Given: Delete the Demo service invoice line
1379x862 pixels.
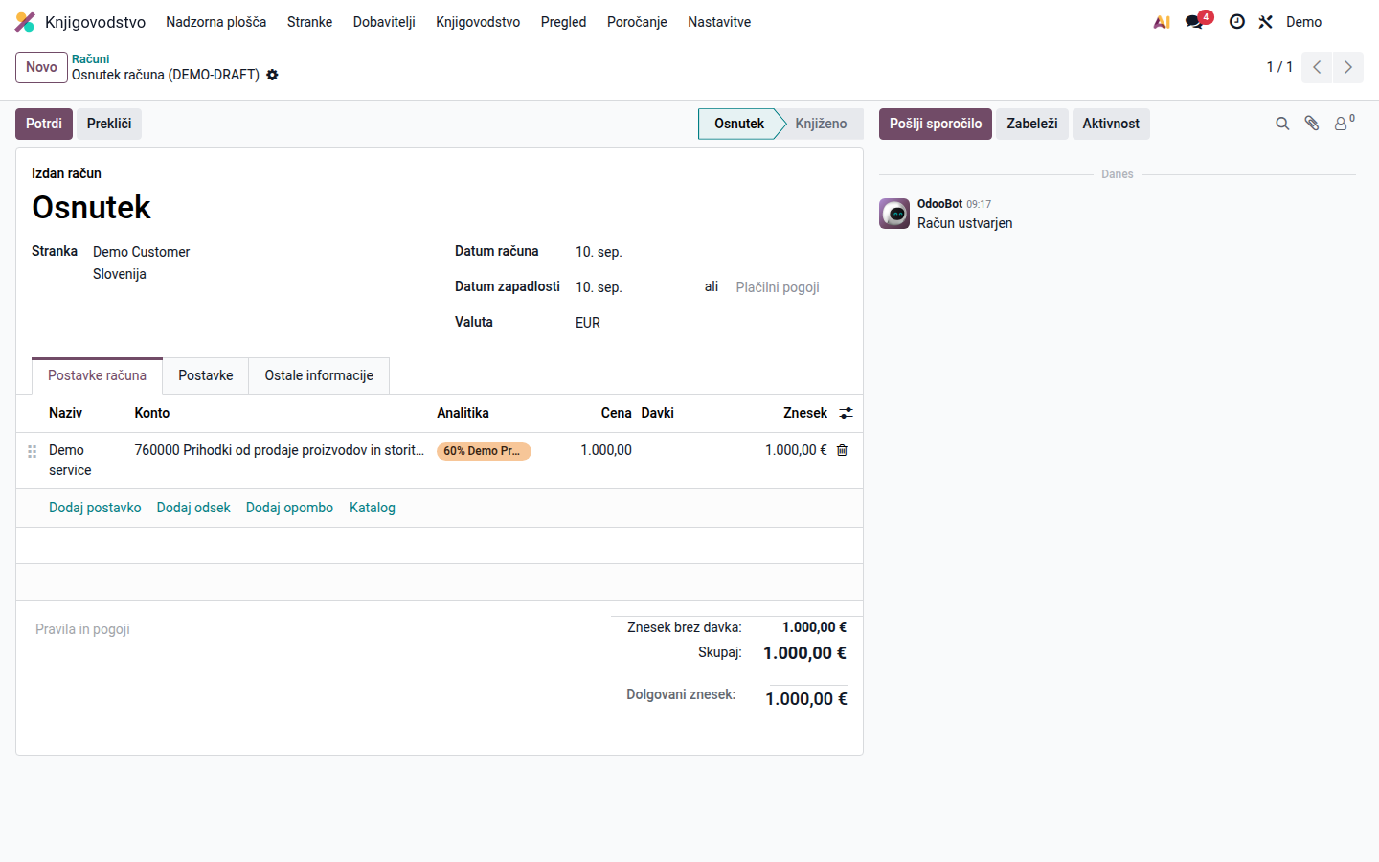Looking at the screenshot, I should [x=842, y=450].
